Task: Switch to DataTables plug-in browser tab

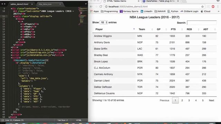Action: [x=161, y=1]
